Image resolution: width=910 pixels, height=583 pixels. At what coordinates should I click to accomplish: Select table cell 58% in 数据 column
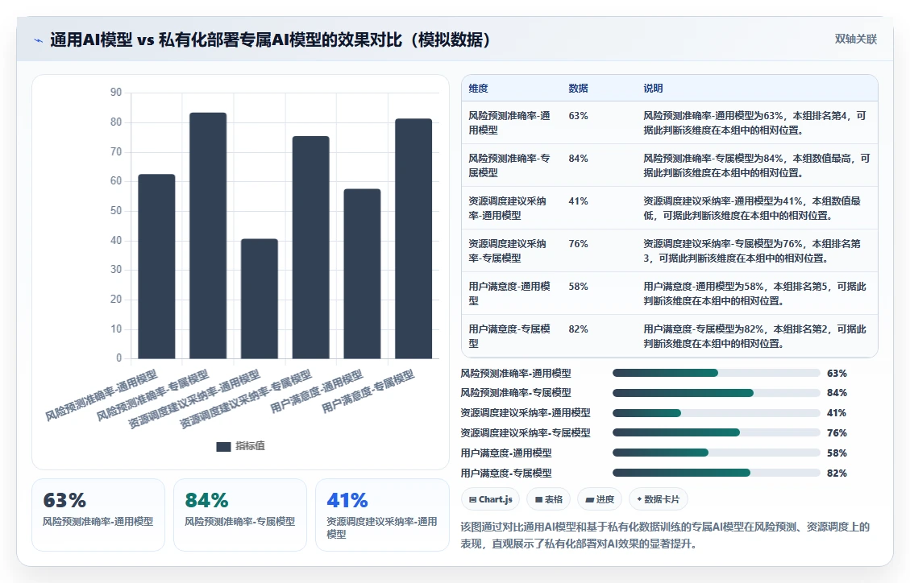[x=578, y=287]
